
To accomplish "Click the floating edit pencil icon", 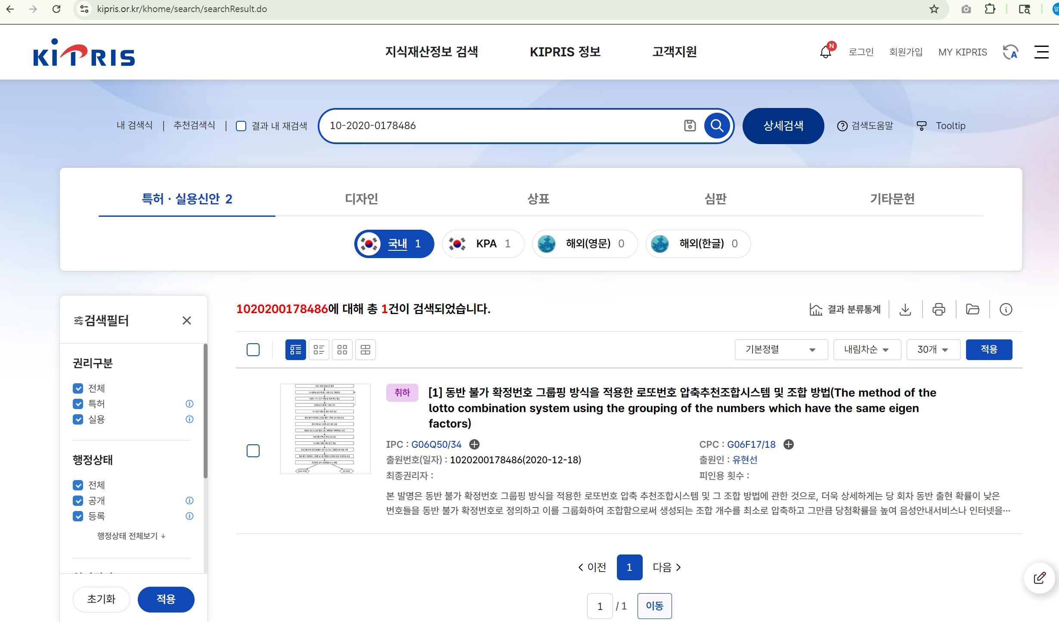I will [x=1040, y=578].
